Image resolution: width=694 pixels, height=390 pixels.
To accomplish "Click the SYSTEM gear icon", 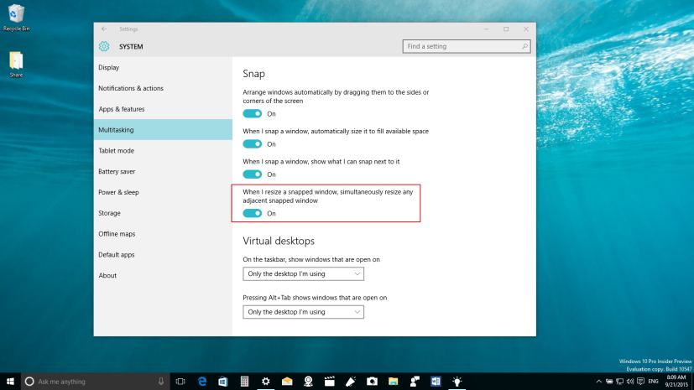I will 104,46.
